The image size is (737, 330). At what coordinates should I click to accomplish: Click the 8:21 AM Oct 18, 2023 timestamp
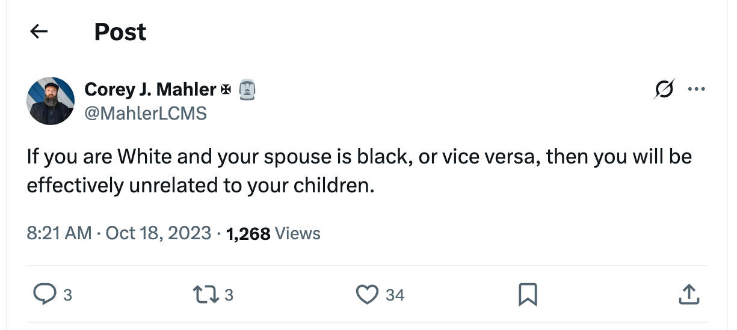119,233
